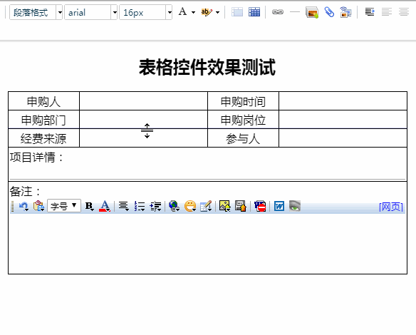Screen dimensions: 416x335
Task: Insert horizontal line from top toolbar
Action: pyautogui.click(x=294, y=12)
